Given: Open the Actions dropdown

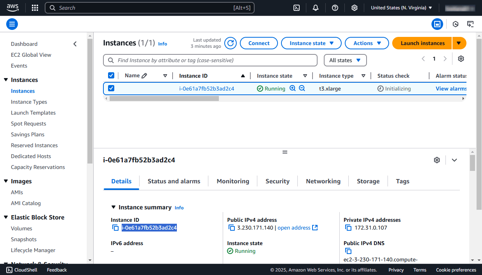Looking at the screenshot, I should point(367,43).
